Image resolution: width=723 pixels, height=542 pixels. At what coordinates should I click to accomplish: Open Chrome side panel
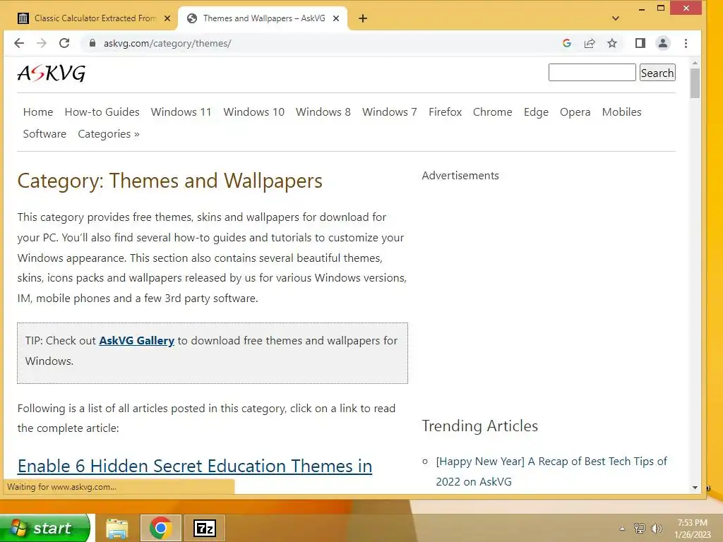click(x=640, y=43)
